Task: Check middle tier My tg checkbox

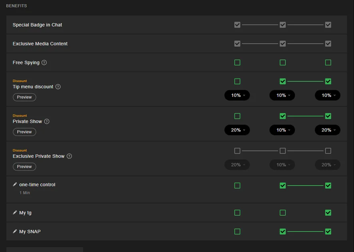Action: click(x=282, y=213)
